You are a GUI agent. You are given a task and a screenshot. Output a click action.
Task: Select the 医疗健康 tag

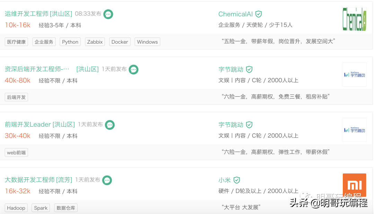click(17, 42)
